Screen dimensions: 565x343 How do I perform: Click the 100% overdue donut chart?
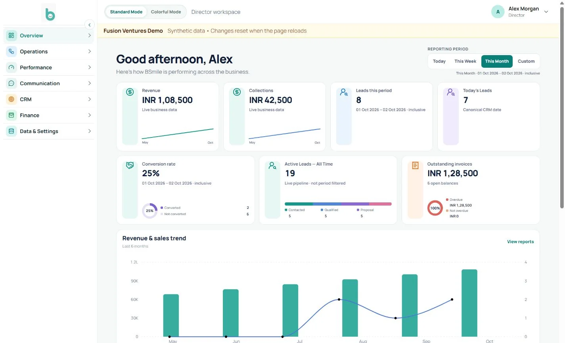coord(435,208)
